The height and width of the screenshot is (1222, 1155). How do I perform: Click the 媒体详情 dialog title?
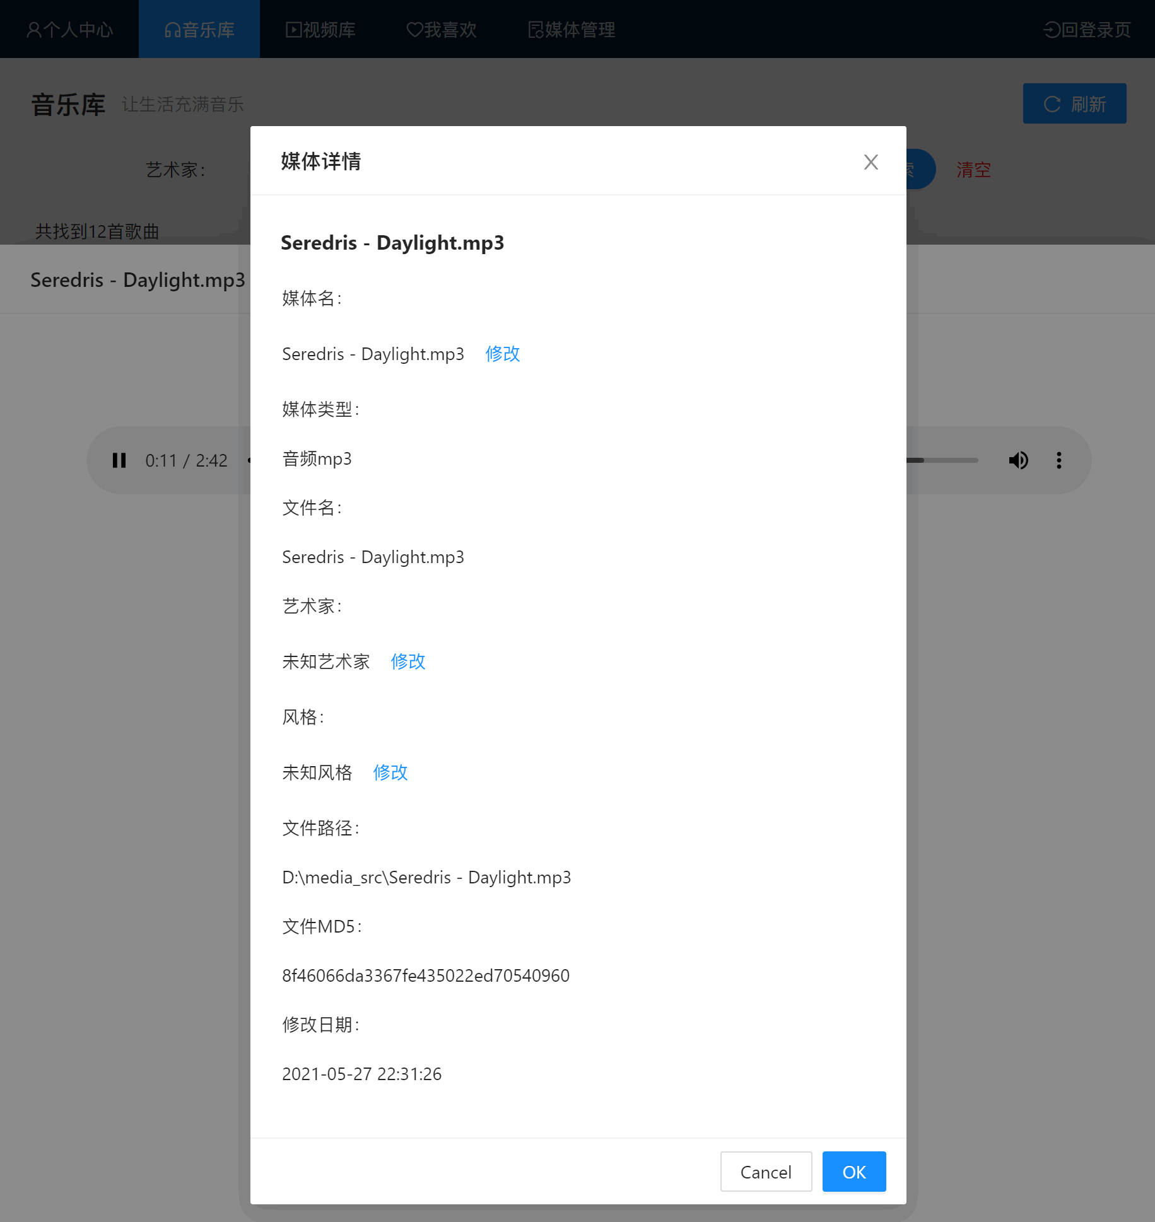[321, 161]
